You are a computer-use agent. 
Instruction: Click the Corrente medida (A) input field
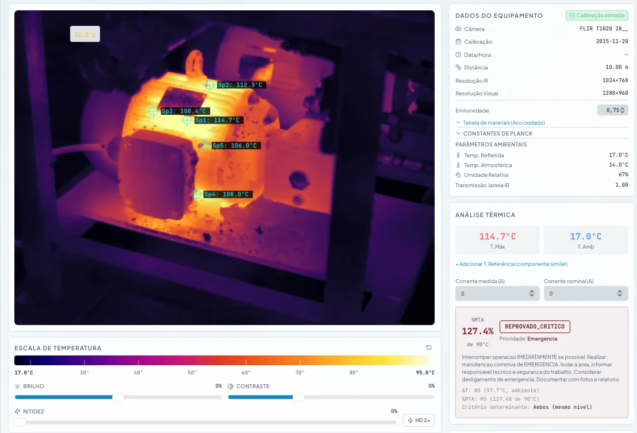click(497, 293)
